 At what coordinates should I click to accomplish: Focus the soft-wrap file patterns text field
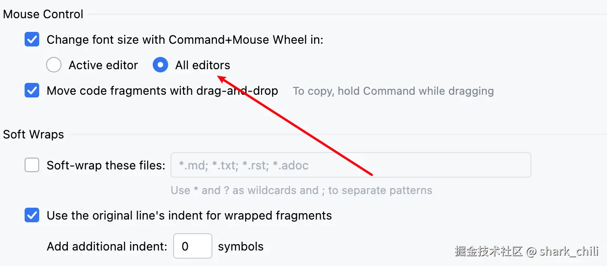coord(350,165)
